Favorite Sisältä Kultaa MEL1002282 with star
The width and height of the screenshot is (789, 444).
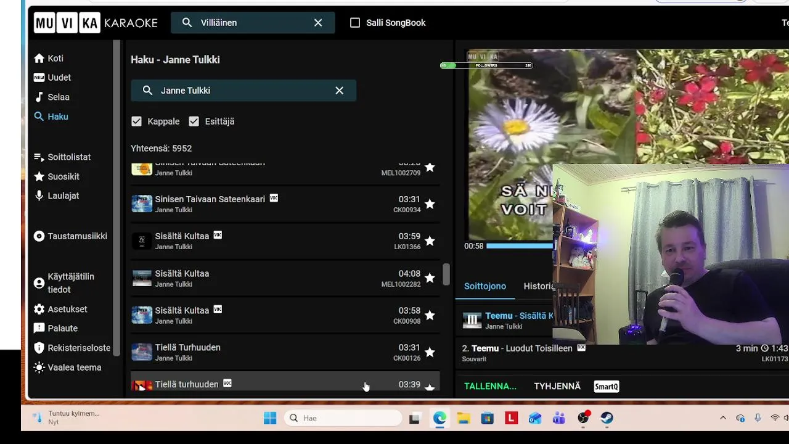pyautogui.click(x=430, y=278)
